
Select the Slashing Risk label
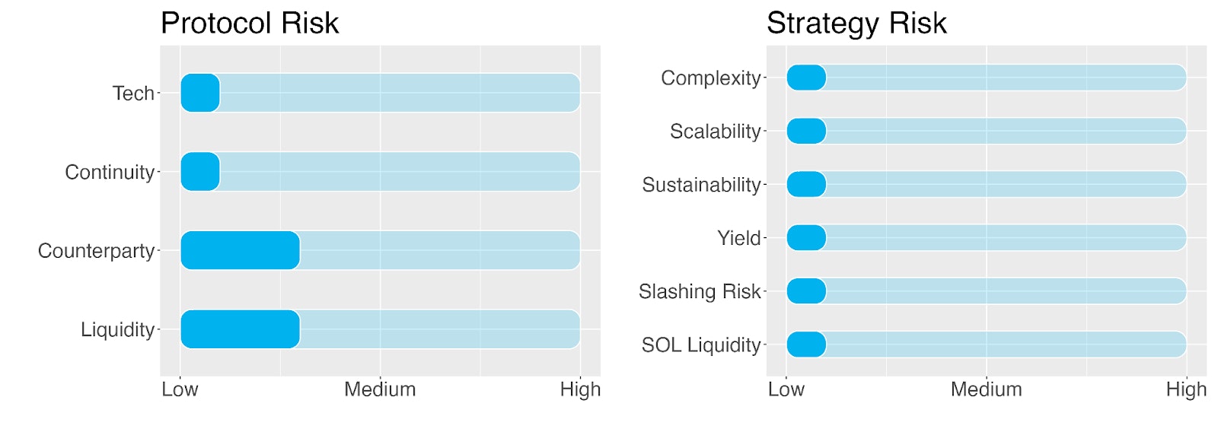coord(700,291)
